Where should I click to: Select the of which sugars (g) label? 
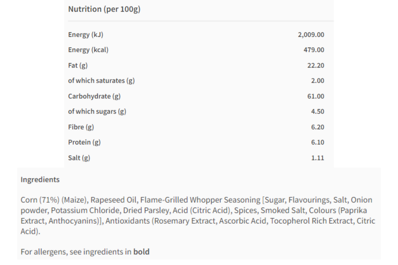point(97,112)
